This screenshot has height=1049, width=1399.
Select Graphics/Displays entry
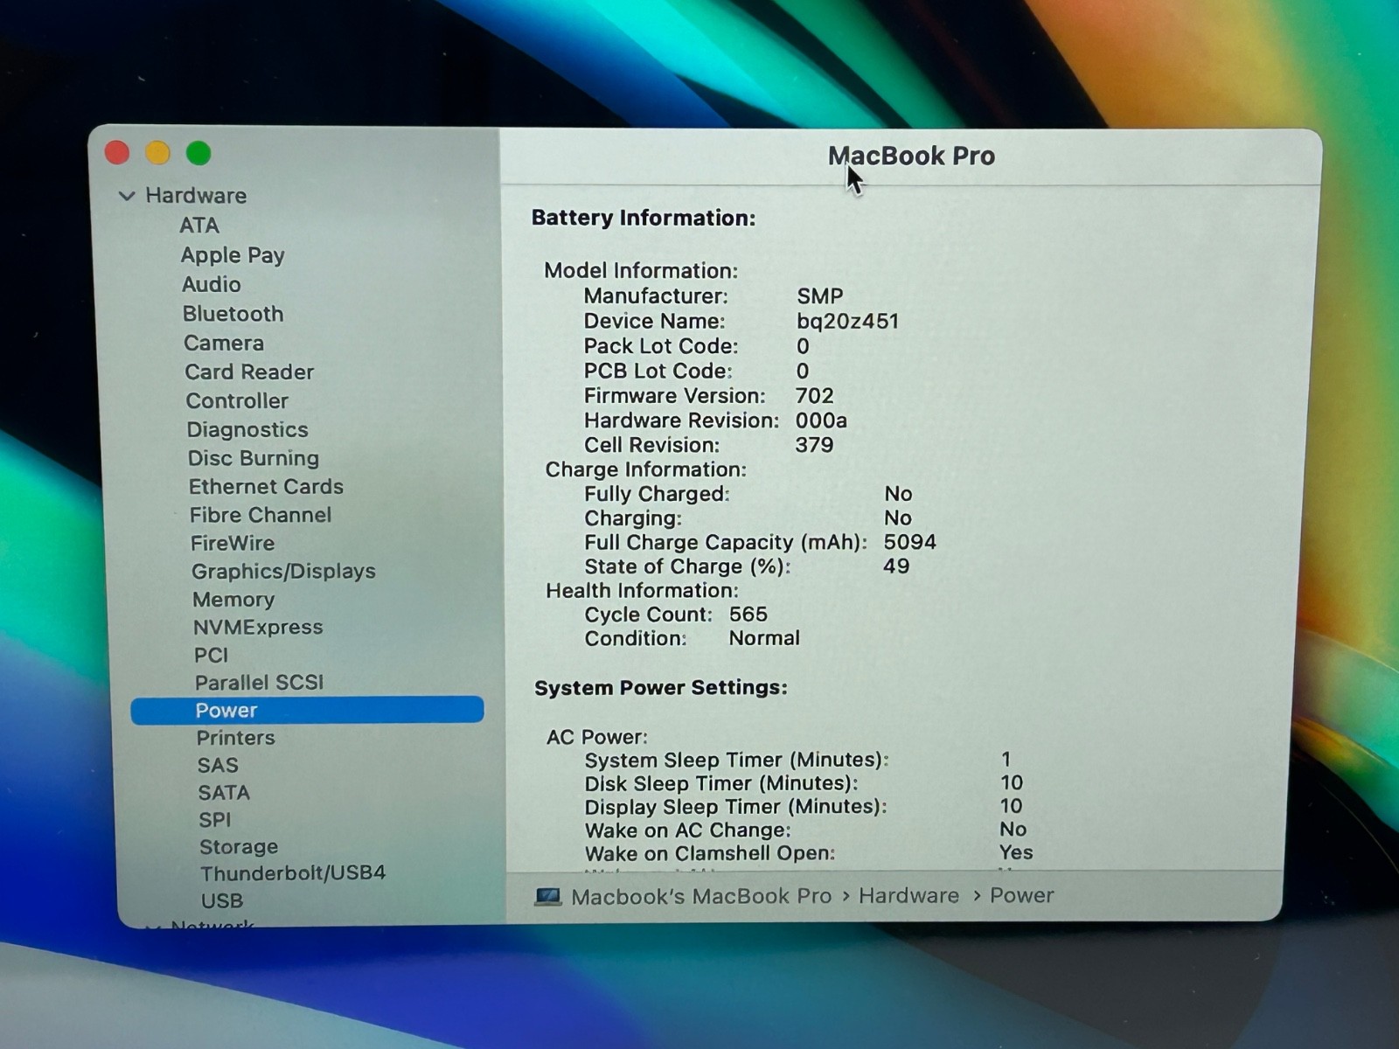pyautogui.click(x=283, y=571)
